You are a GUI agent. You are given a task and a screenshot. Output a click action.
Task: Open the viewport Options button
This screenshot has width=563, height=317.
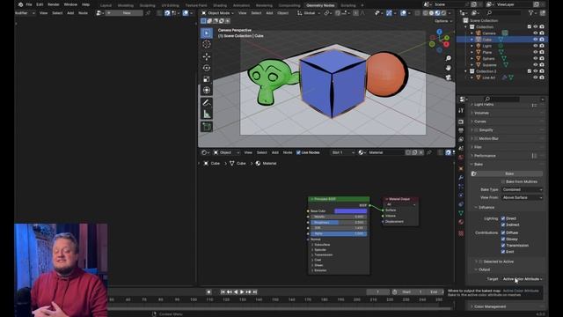(x=443, y=21)
